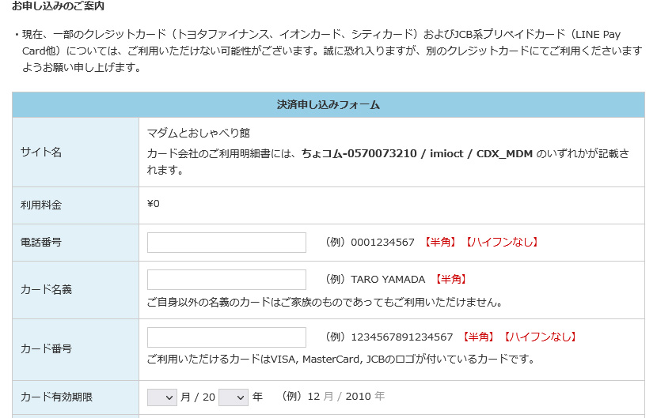Click the red ハイフンなし note beside phone field
Screen dimensions: 657x418
pos(501,243)
